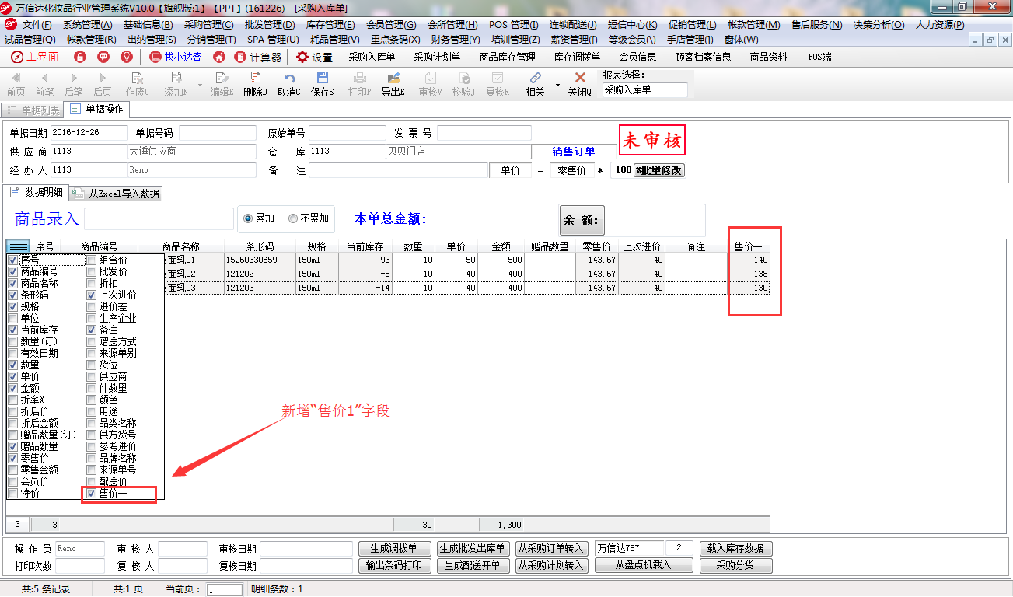This screenshot has width=1013, height=597.
Task: Switch to the 单据列表 tab
Action: pos(33,110)
